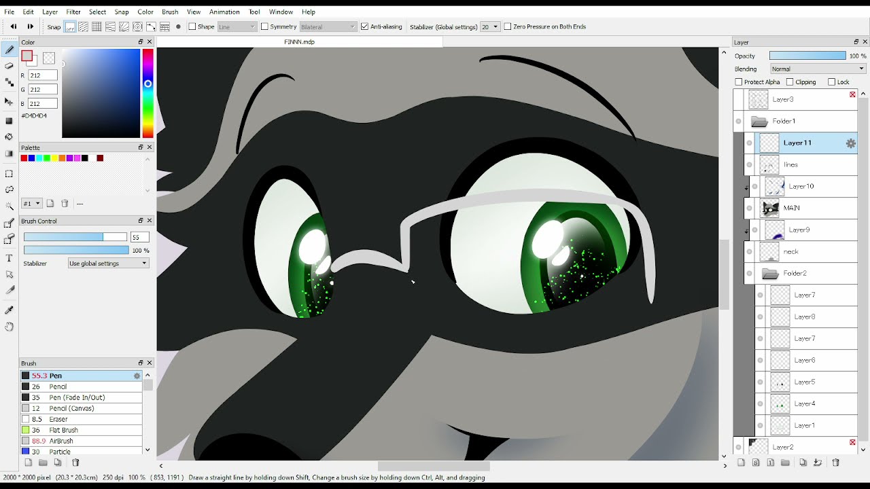Select the Select Pen tool
The height and width of the screenshot is (489, 870).
point(10,223)
